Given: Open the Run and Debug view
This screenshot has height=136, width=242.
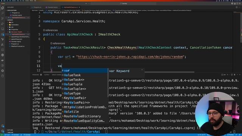Looking at the screenshot, I should tap(3, 23).
